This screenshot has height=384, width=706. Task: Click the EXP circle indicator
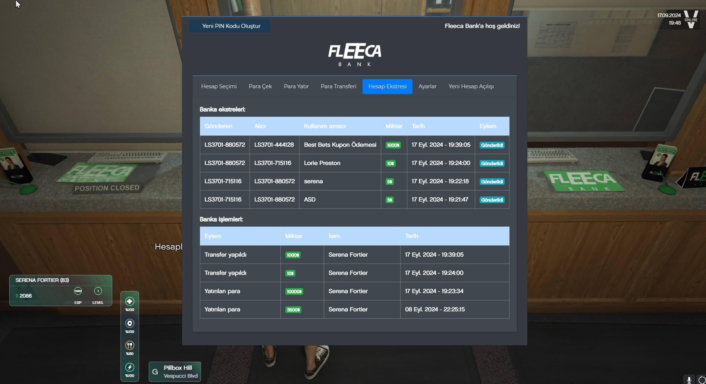coord(78,291)
